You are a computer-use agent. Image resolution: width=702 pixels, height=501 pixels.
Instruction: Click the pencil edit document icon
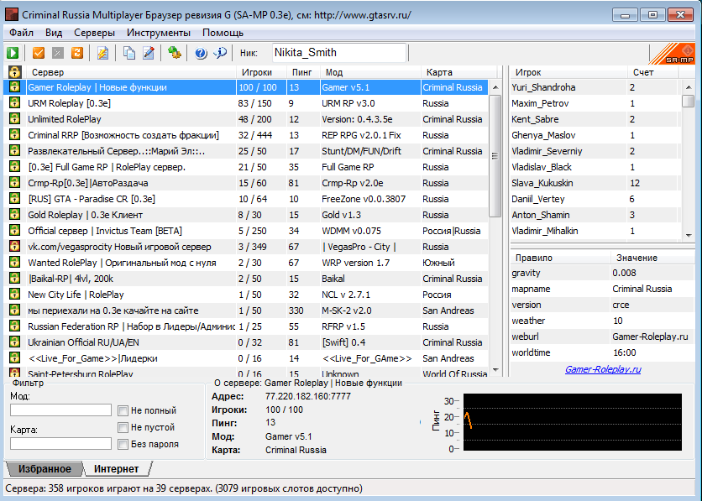148,53
